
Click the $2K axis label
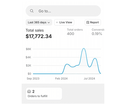[x=29, y=65]
